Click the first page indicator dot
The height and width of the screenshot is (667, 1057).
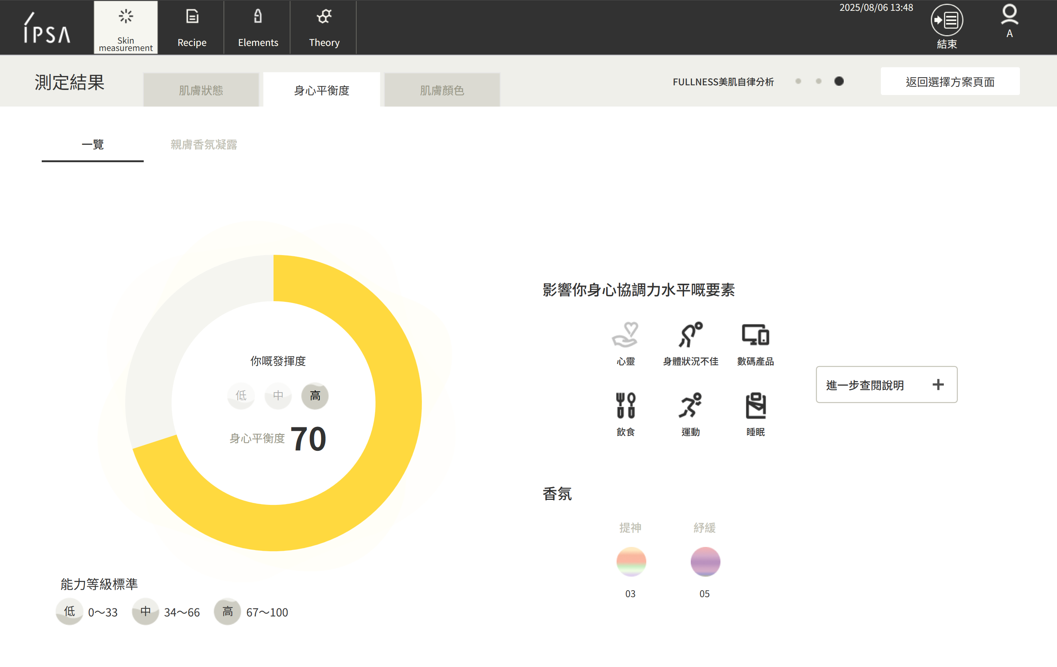tap(798, 81)
